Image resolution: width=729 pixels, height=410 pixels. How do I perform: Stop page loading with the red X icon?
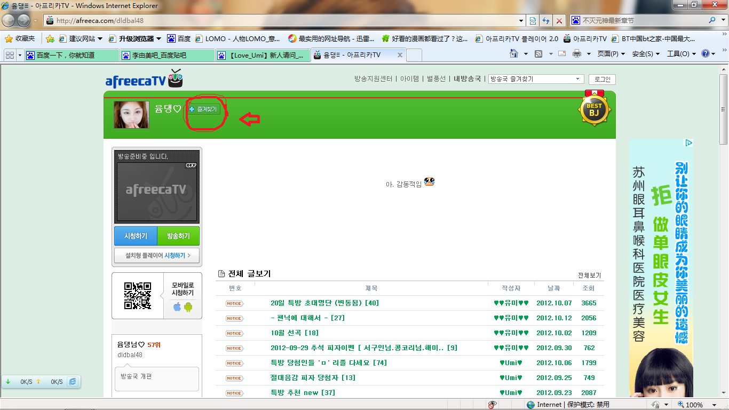coord(559,21)
